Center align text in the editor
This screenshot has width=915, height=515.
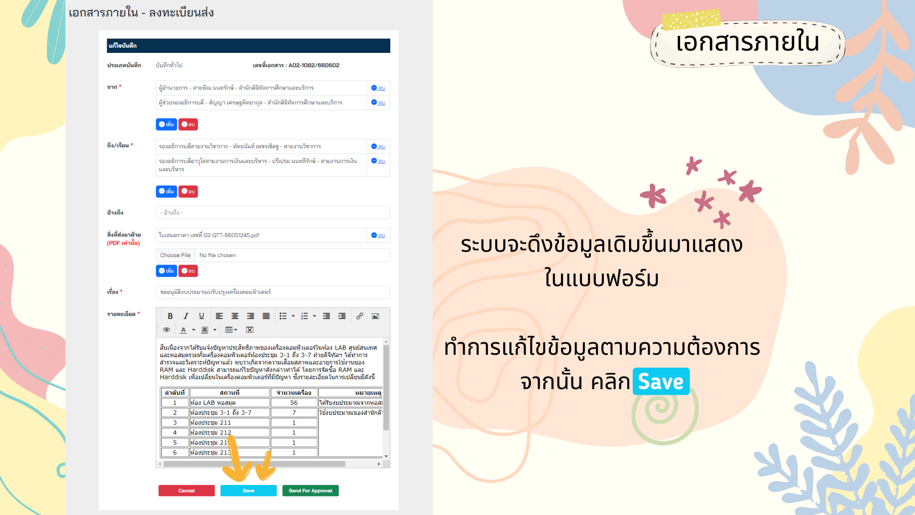[x=235, y=316]
